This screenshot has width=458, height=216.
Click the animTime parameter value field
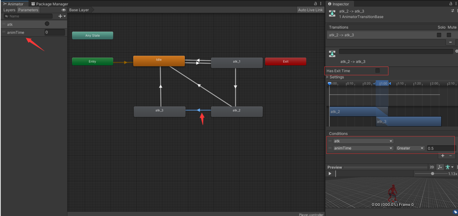coord(55,32)
